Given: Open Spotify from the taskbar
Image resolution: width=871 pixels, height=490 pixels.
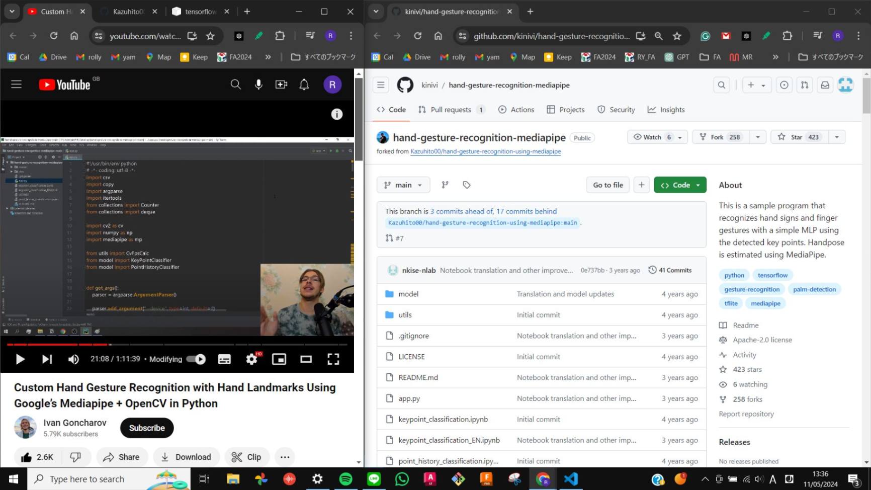Looking at the screenshot, I should (x=345, y=479).
